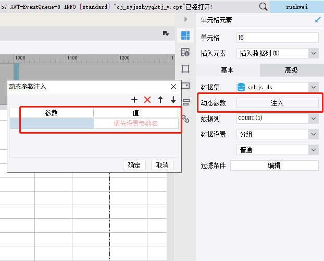324x261 pixels.
Task: Open the widget settings panel icon
Action: pos(186,86)
